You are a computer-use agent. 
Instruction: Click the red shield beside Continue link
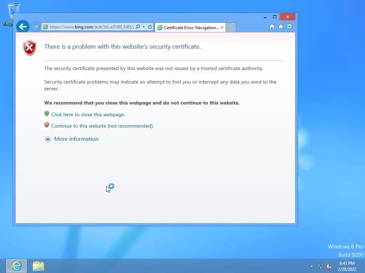[47, 125]
